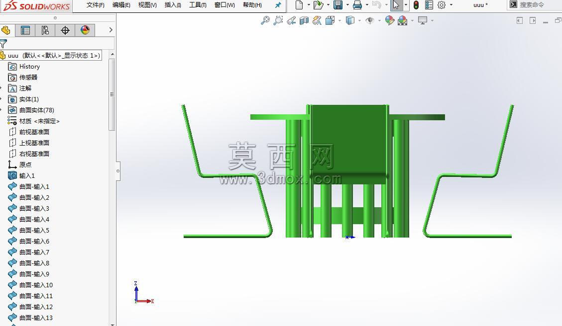562x326 pixels.
Task: Print the document
Action: tap(357, 4)
